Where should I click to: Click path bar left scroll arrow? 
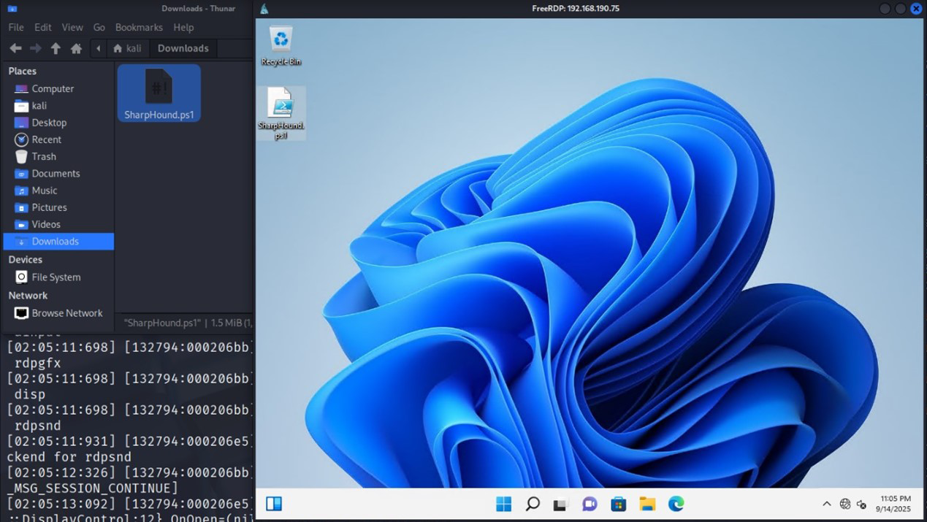point(98,48)
